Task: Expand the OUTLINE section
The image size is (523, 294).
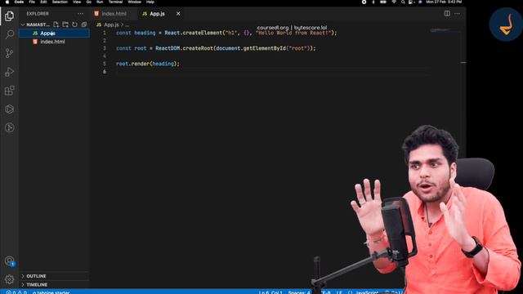Action: (x=36, y=276)
